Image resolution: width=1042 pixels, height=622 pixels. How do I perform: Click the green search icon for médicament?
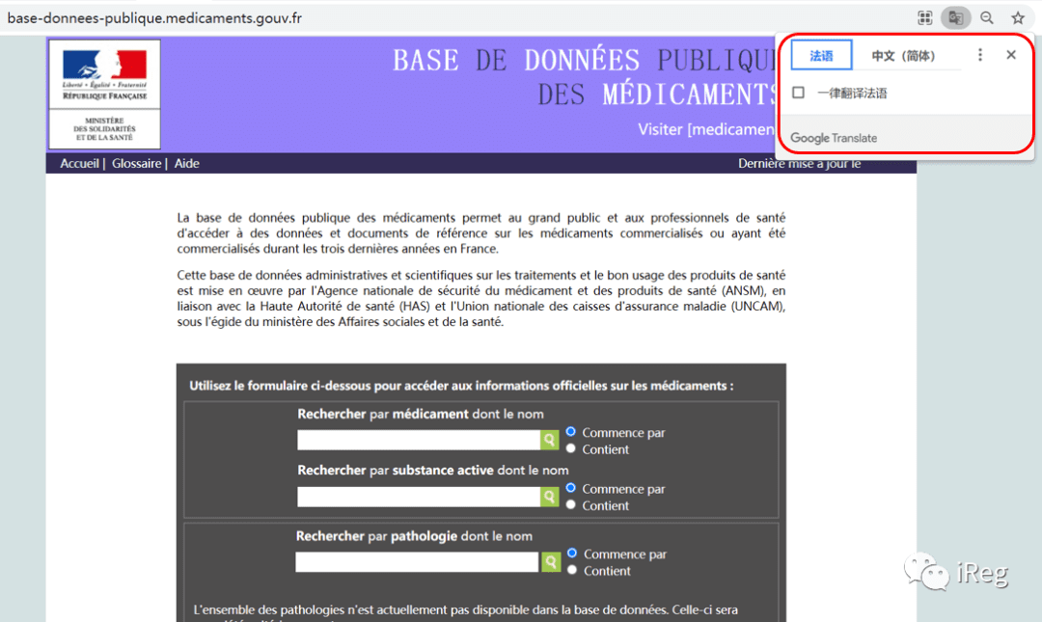[550, 440]
